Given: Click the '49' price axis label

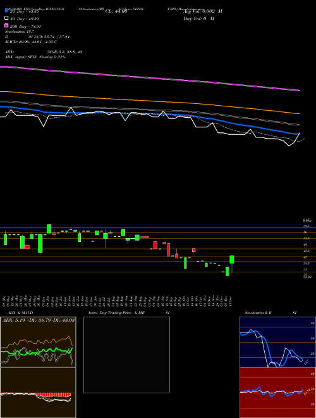Looking at the screenshot, I should pos(305,244).
